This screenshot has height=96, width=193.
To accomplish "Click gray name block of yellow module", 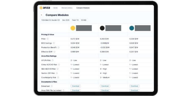I will [84, 28].
